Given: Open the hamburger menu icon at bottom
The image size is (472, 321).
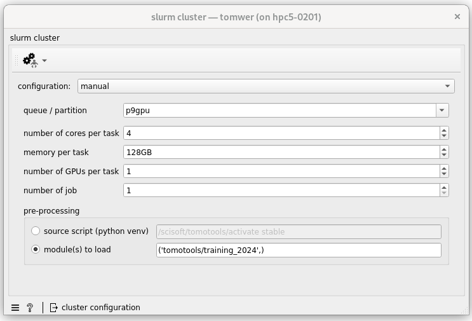Looking at the screenshot, I should tap(15, 308).
